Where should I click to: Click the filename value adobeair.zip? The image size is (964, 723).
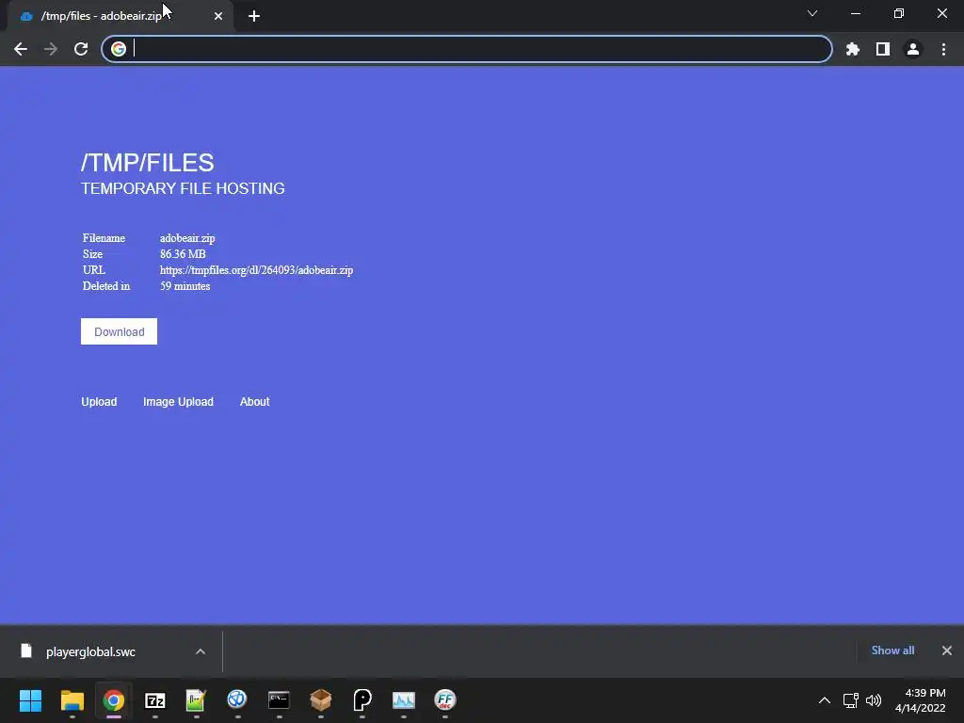(187, 238)
